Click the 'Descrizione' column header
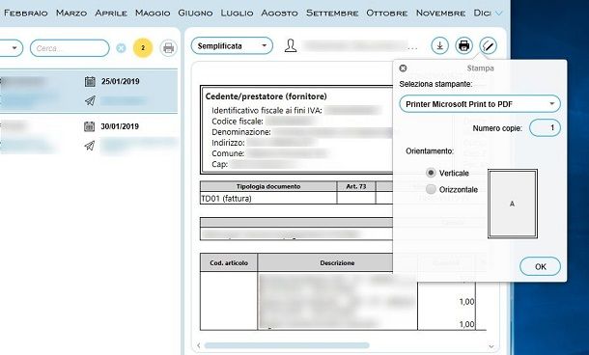This screenshot has width=589, height=355. click(x=337, y=263)
